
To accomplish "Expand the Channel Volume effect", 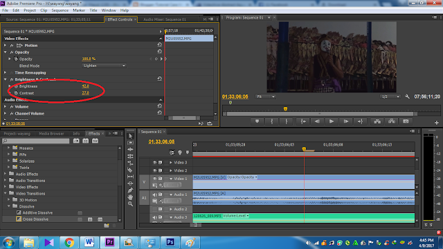I will pyautogui.click(x=5, y=113).
